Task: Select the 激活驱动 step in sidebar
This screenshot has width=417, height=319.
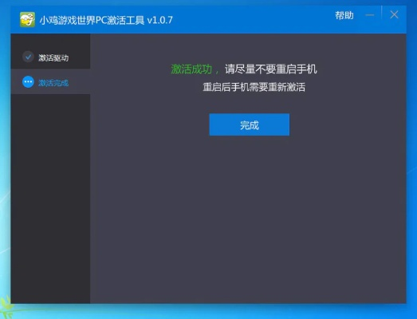Action: 50,57
